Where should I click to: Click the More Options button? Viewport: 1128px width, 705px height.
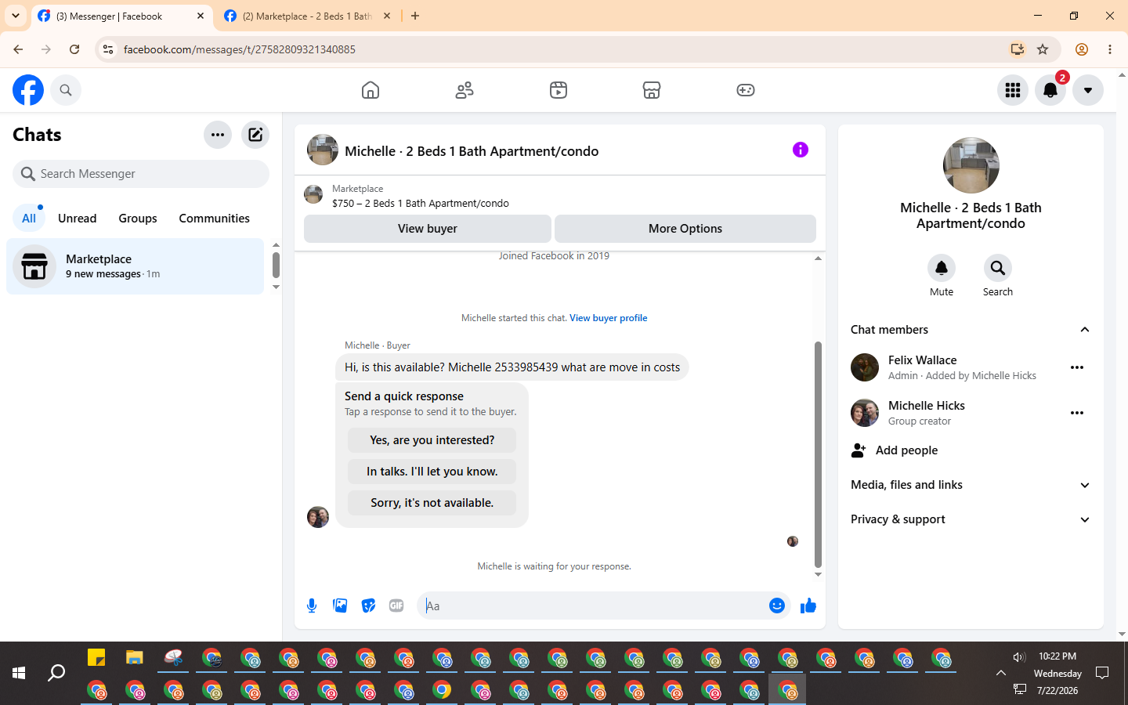click(685, 229)
